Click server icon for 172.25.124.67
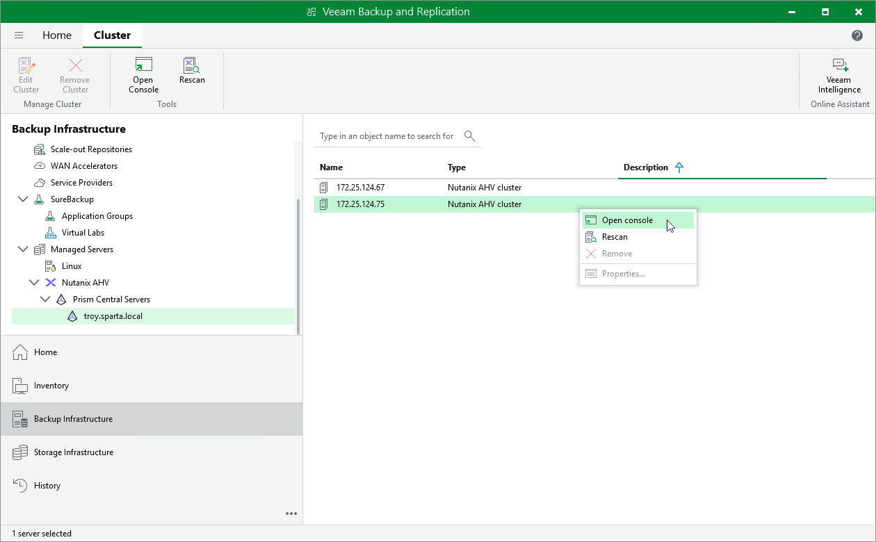Viewport: 876px width, 542px height. (x=323, y=188)
